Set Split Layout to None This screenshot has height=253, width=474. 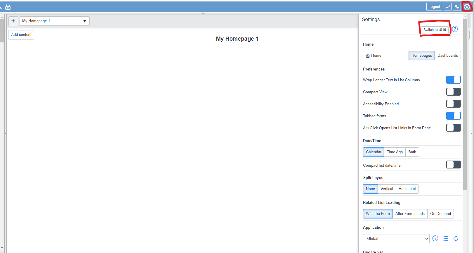[370, 189]
